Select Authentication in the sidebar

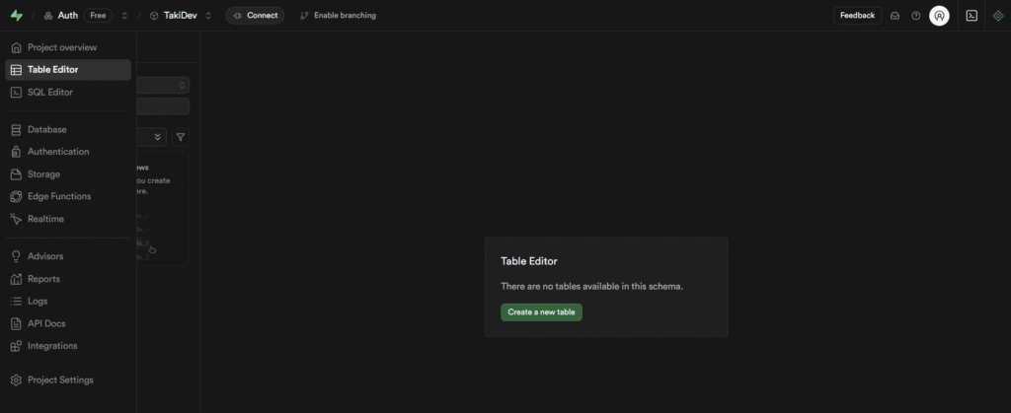[58, 152]
